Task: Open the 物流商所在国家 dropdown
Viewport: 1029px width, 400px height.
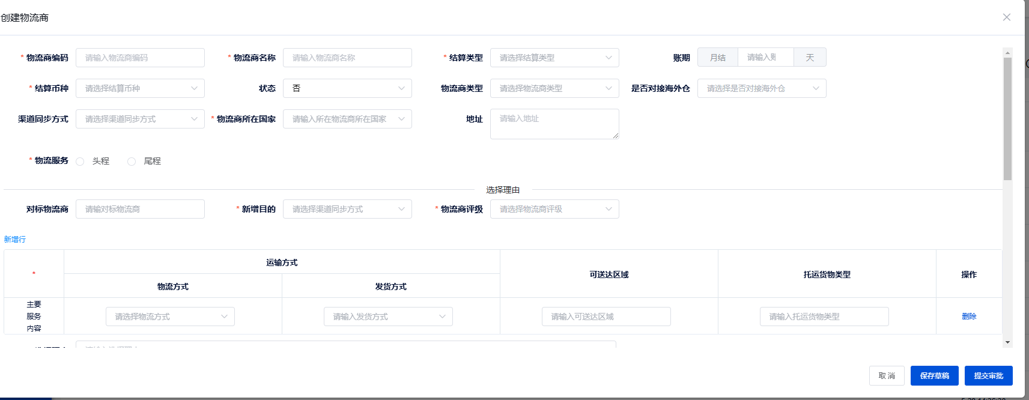Action: [x=347, y=119]
